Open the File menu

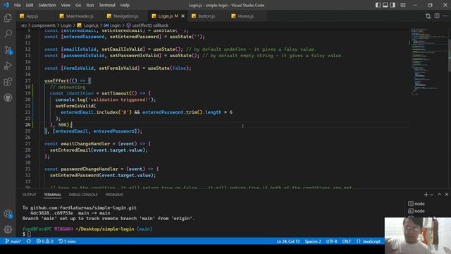17,5
